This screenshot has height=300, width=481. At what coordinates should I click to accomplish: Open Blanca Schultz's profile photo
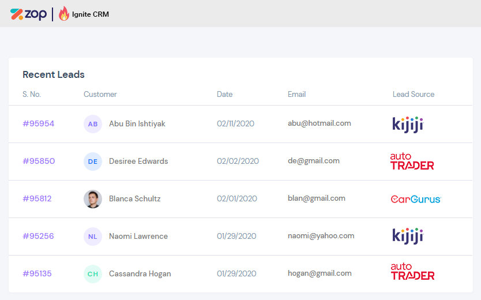[x=93, y=199]
